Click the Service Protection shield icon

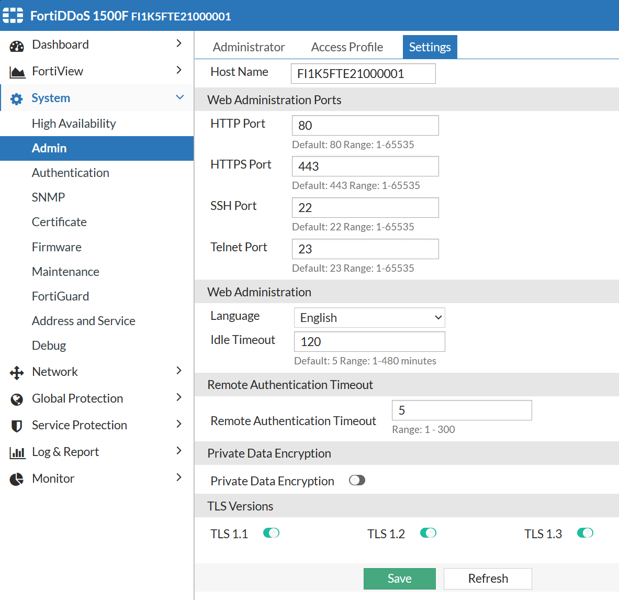click(17, 426)
